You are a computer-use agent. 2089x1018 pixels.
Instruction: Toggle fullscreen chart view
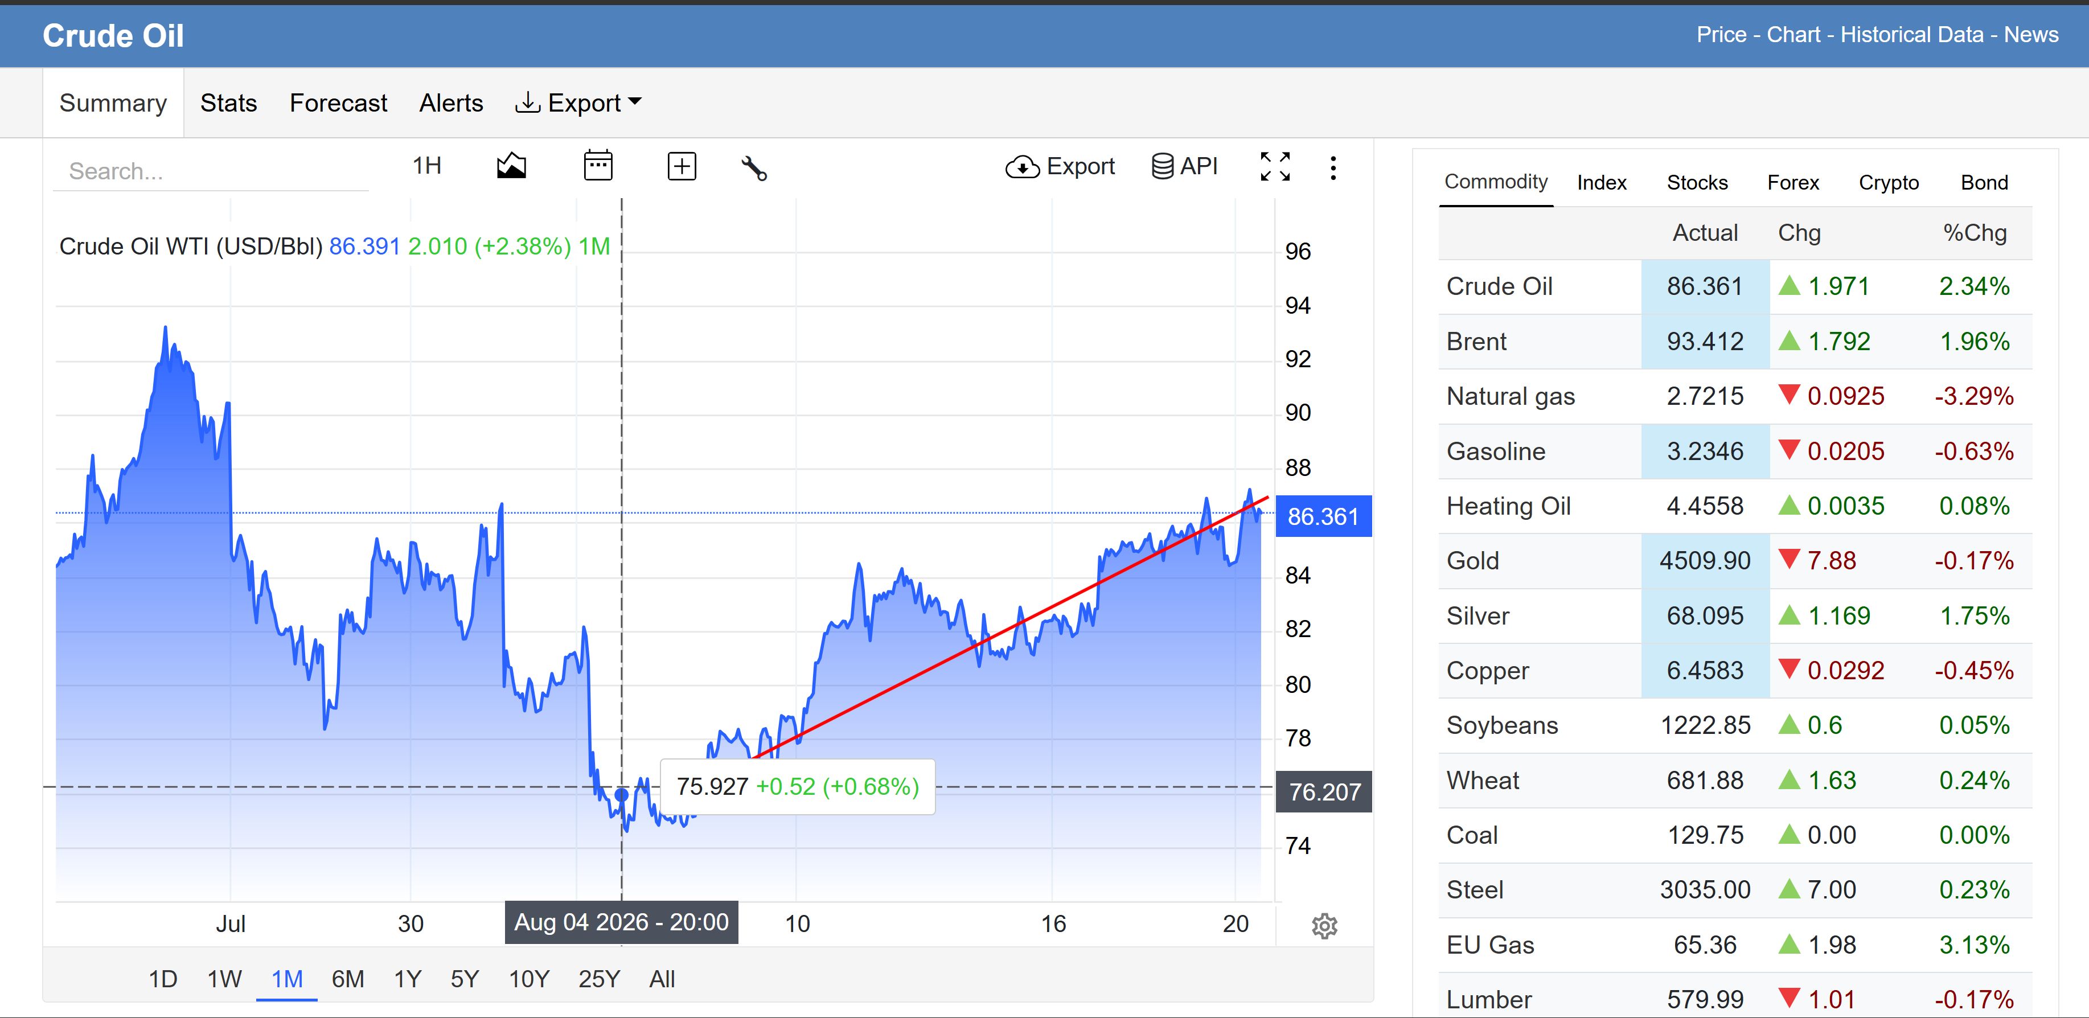(1275, 166)
